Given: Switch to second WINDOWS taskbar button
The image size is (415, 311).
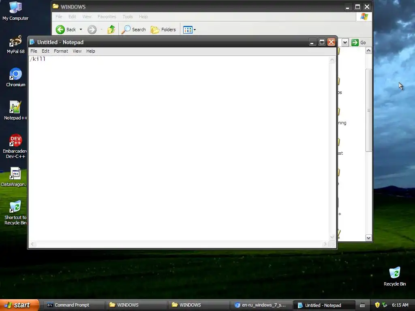Looking at the screenshot, I should click(x=198, y=305).
